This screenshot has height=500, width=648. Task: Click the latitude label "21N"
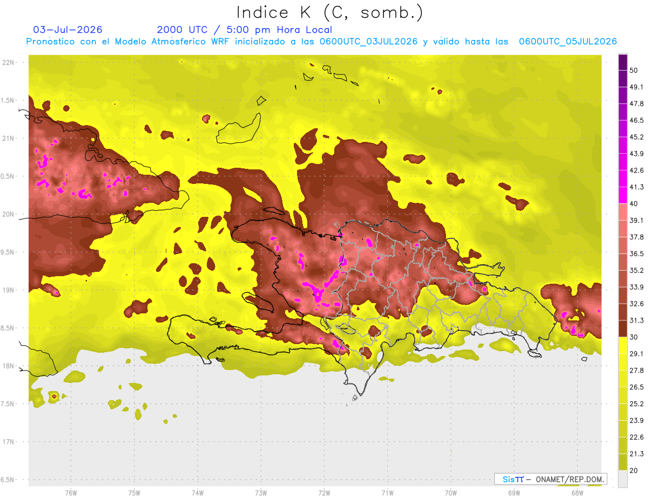click(9, 138)
